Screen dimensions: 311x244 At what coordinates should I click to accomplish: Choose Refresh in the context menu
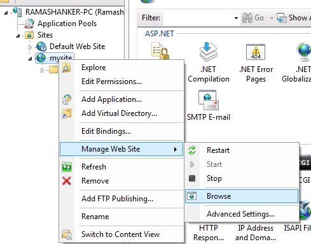[121, 167]
